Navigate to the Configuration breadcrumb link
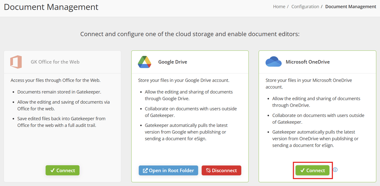The height and width of the screenshot is (186, 380). pyautogui.click(x=305, y=6)
